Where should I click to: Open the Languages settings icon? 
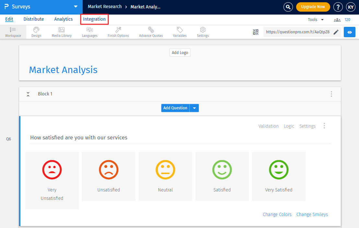tap(90, 32)
